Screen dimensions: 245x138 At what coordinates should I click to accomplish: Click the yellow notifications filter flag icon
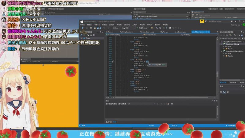(202, 21)
